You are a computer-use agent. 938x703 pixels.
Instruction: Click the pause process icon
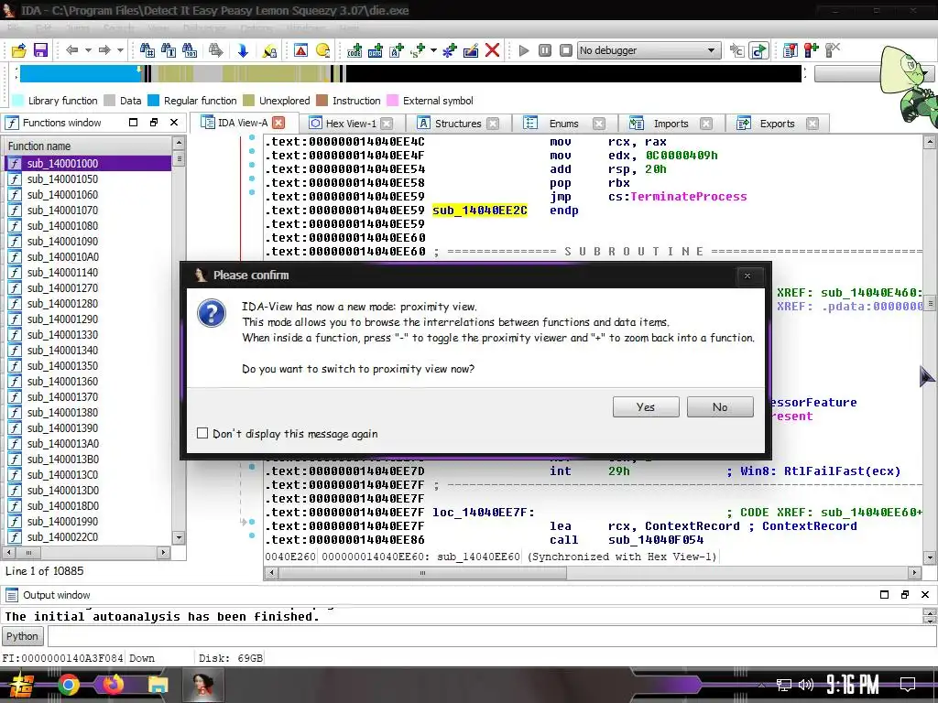545,50
